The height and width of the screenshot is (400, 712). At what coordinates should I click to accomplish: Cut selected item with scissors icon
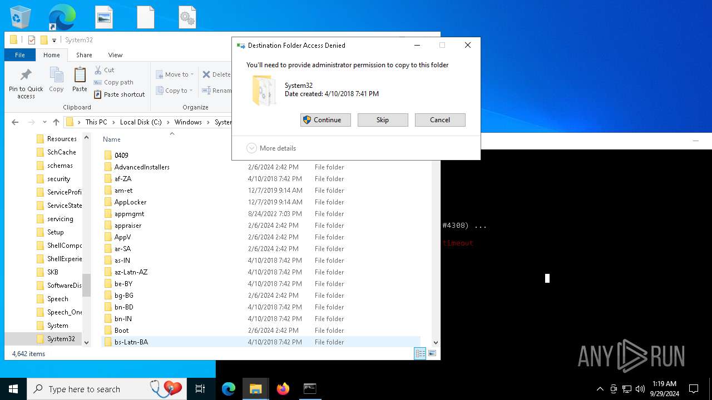click(105, 70)
